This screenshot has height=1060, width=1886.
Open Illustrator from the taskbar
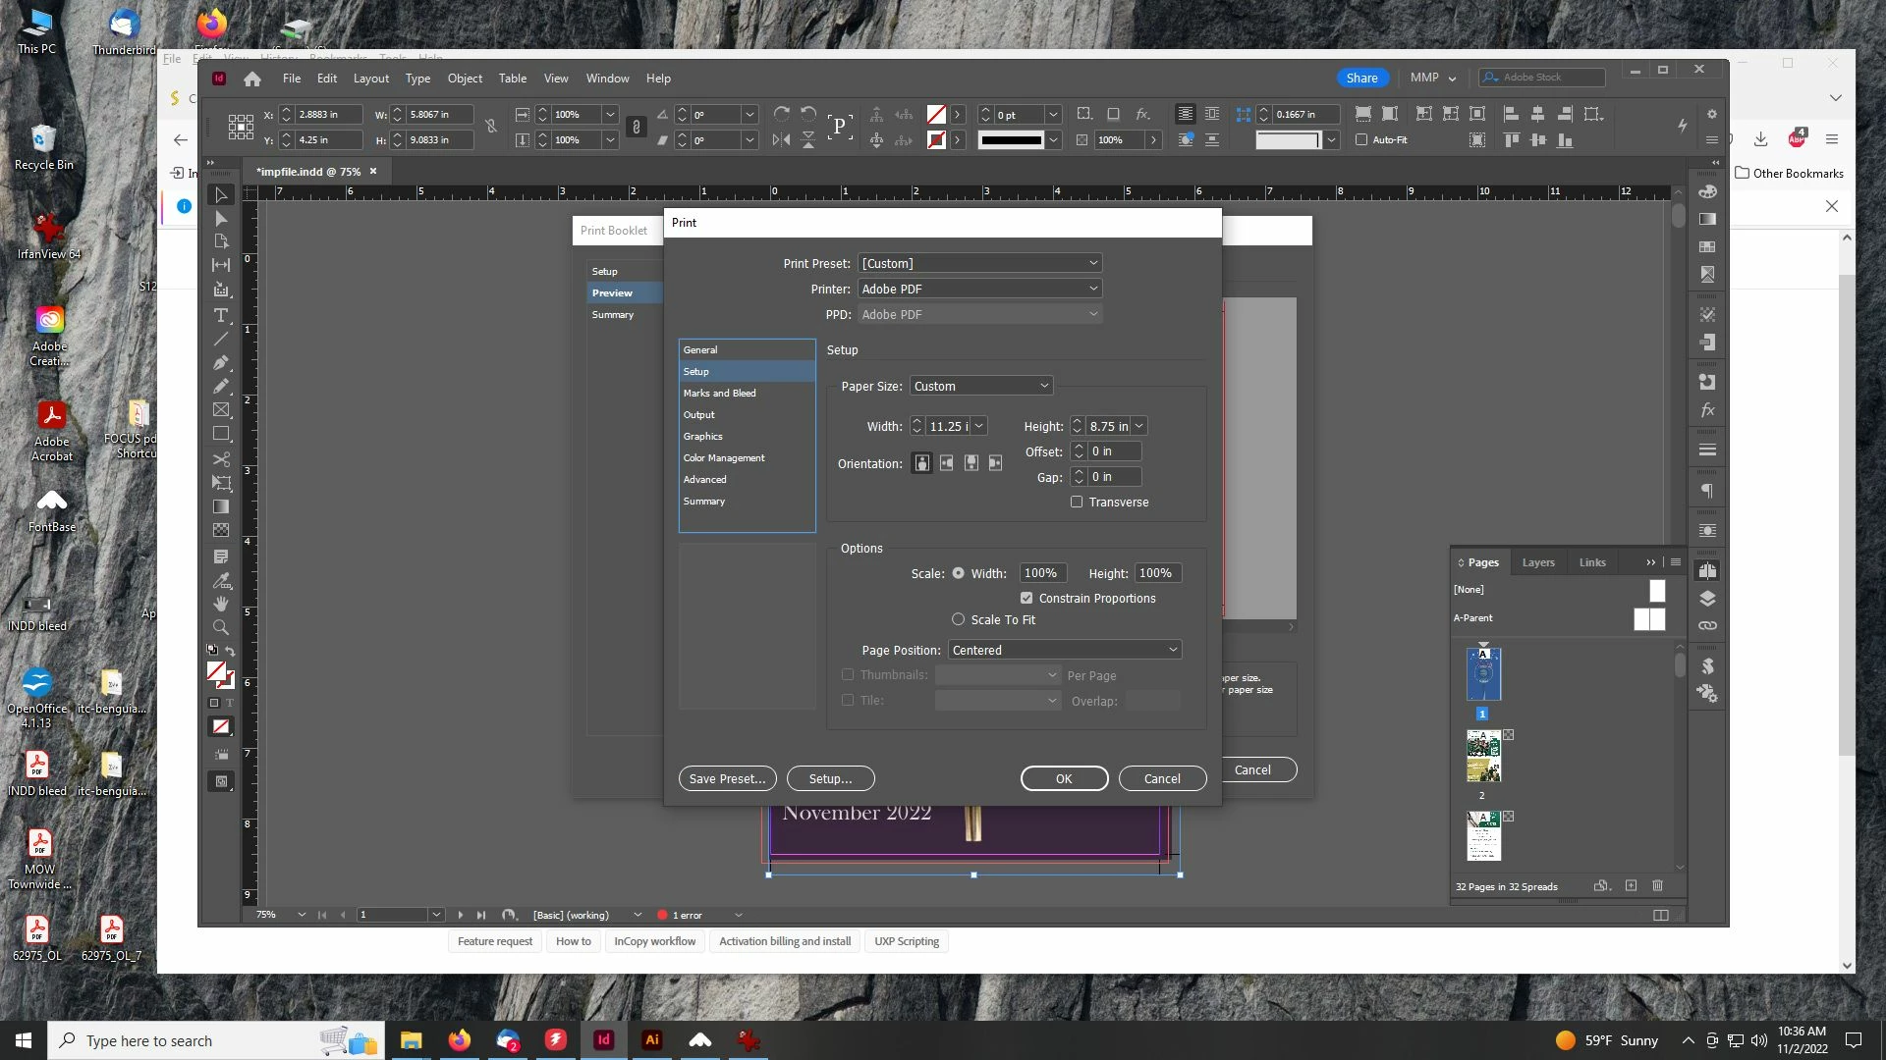pyautogui.click(x=651, y=1040)
